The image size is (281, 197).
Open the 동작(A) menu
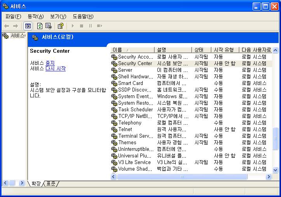coord(36,17)
